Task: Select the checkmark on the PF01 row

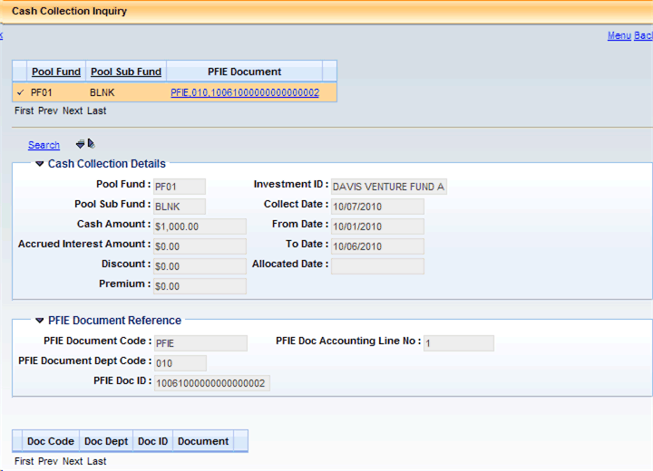Action: click(x=20, y=92)
